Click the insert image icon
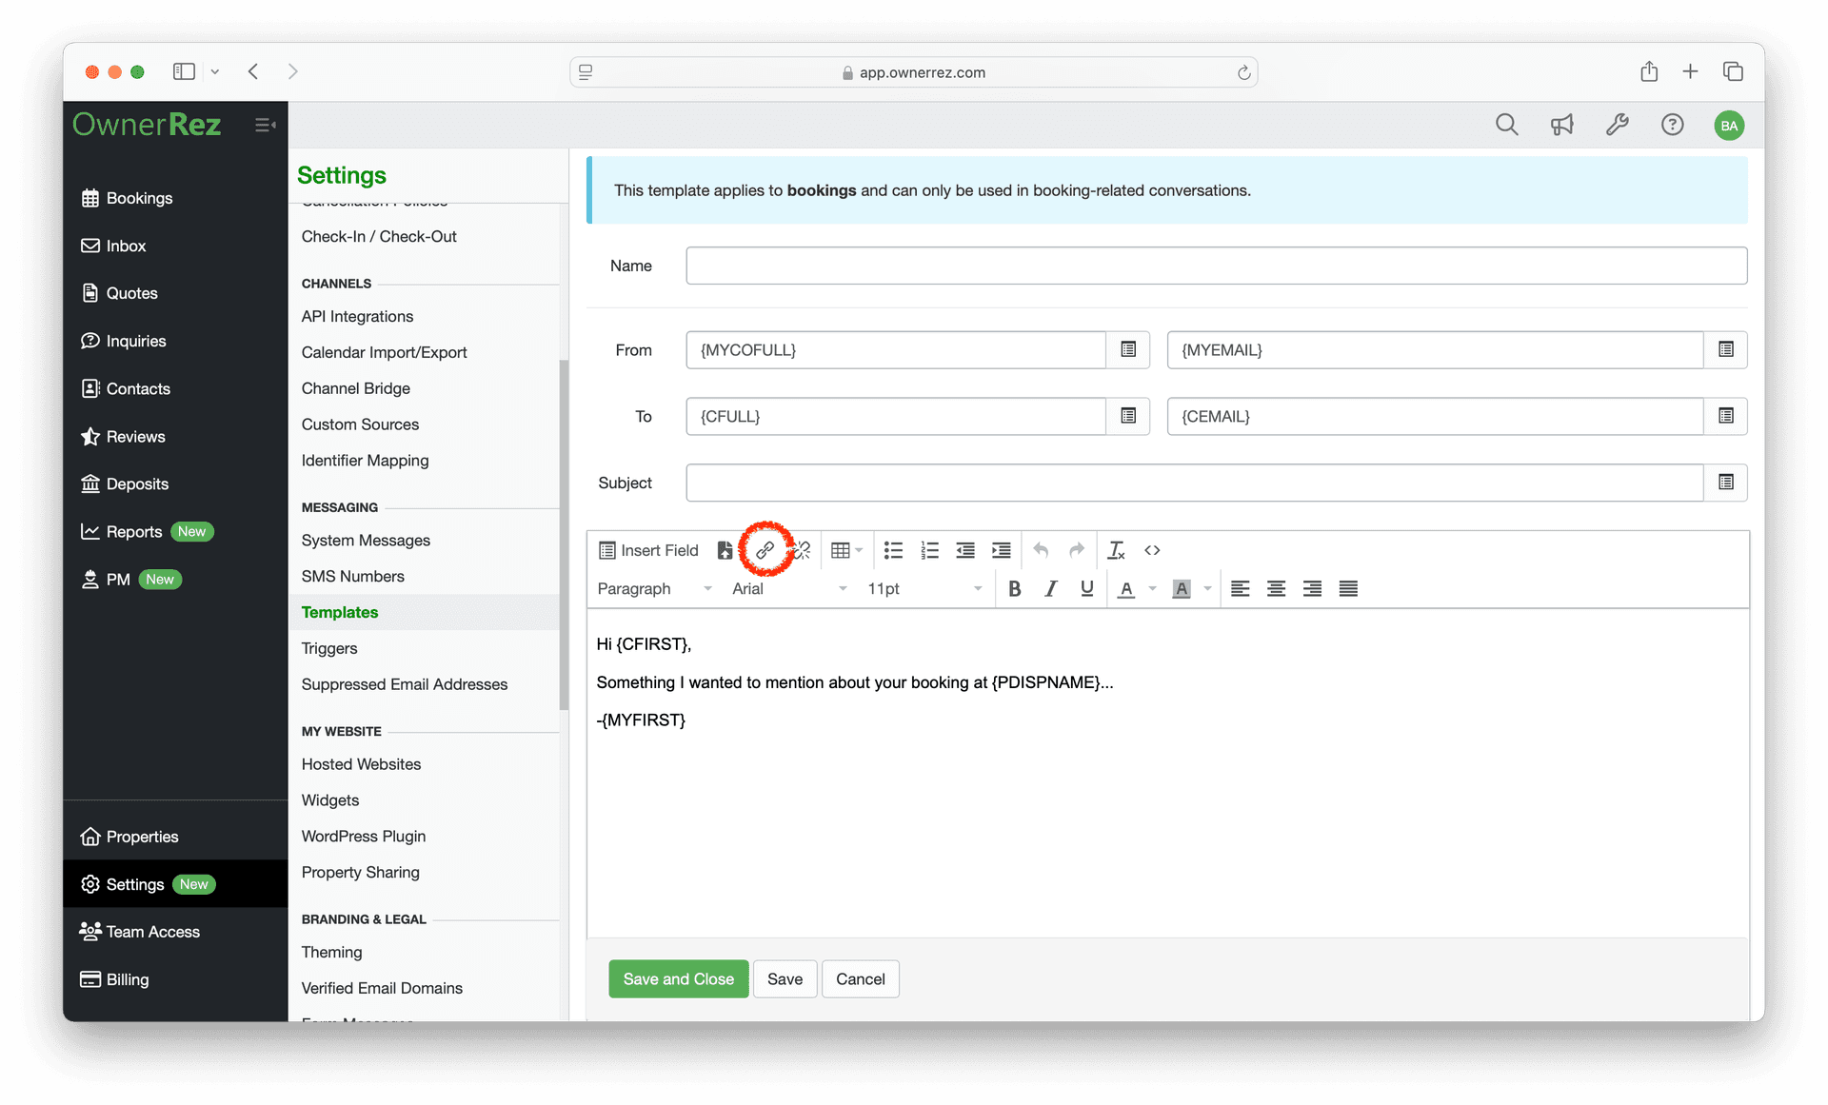The height and width of the screenshot is (1105, 1828). [726, 549]
